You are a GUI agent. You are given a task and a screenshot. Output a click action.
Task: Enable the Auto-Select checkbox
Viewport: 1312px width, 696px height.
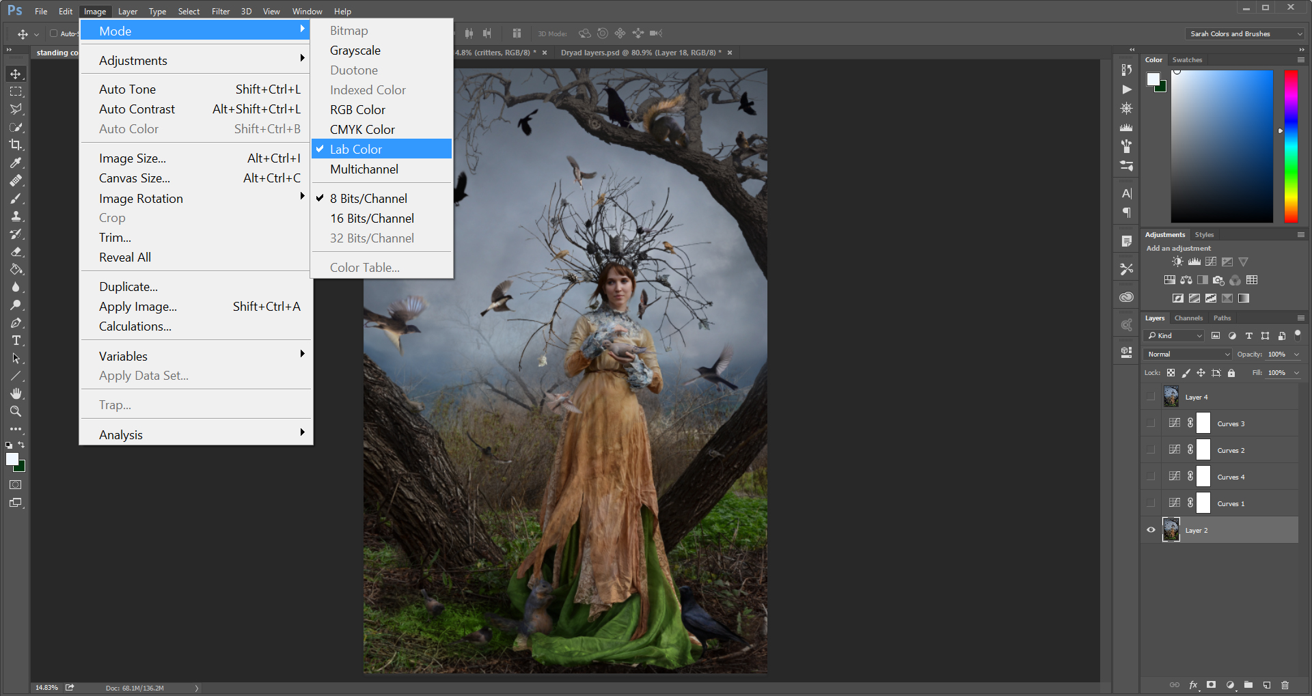coord(53,33)
